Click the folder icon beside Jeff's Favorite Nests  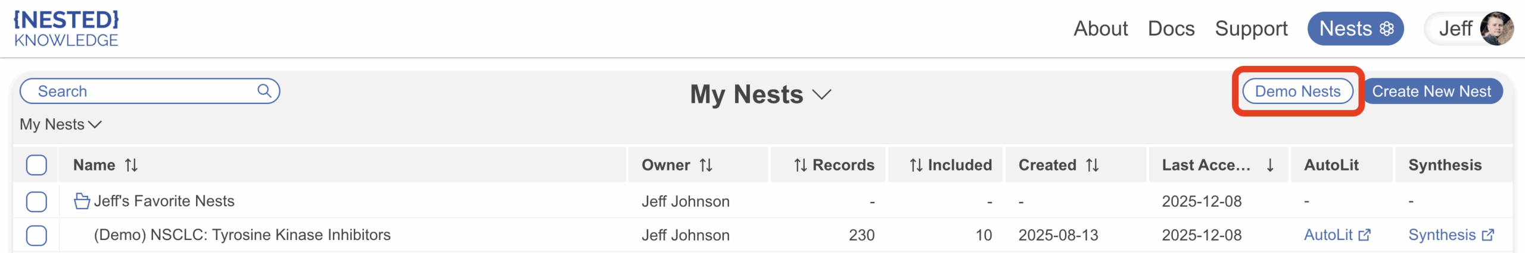[82, 201]
